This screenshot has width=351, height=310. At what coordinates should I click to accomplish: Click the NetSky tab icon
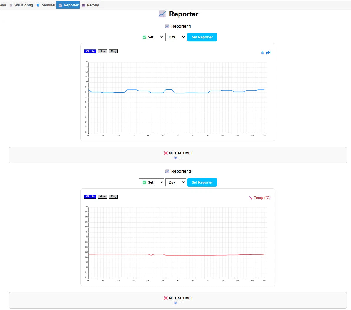(x=84, y=5)
